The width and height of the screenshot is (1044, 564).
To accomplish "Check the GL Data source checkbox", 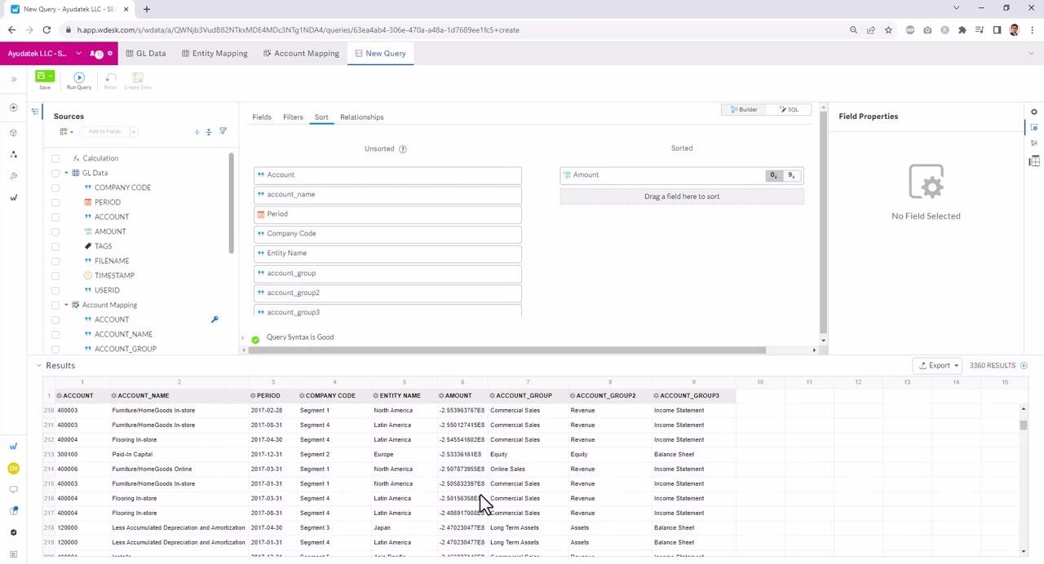I will [x=55, y=173].
